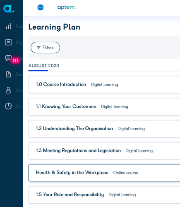Viewport: 180px width, 207px height.
Task: Open Messages chat icon in sidebar
Action: point(8,58)
